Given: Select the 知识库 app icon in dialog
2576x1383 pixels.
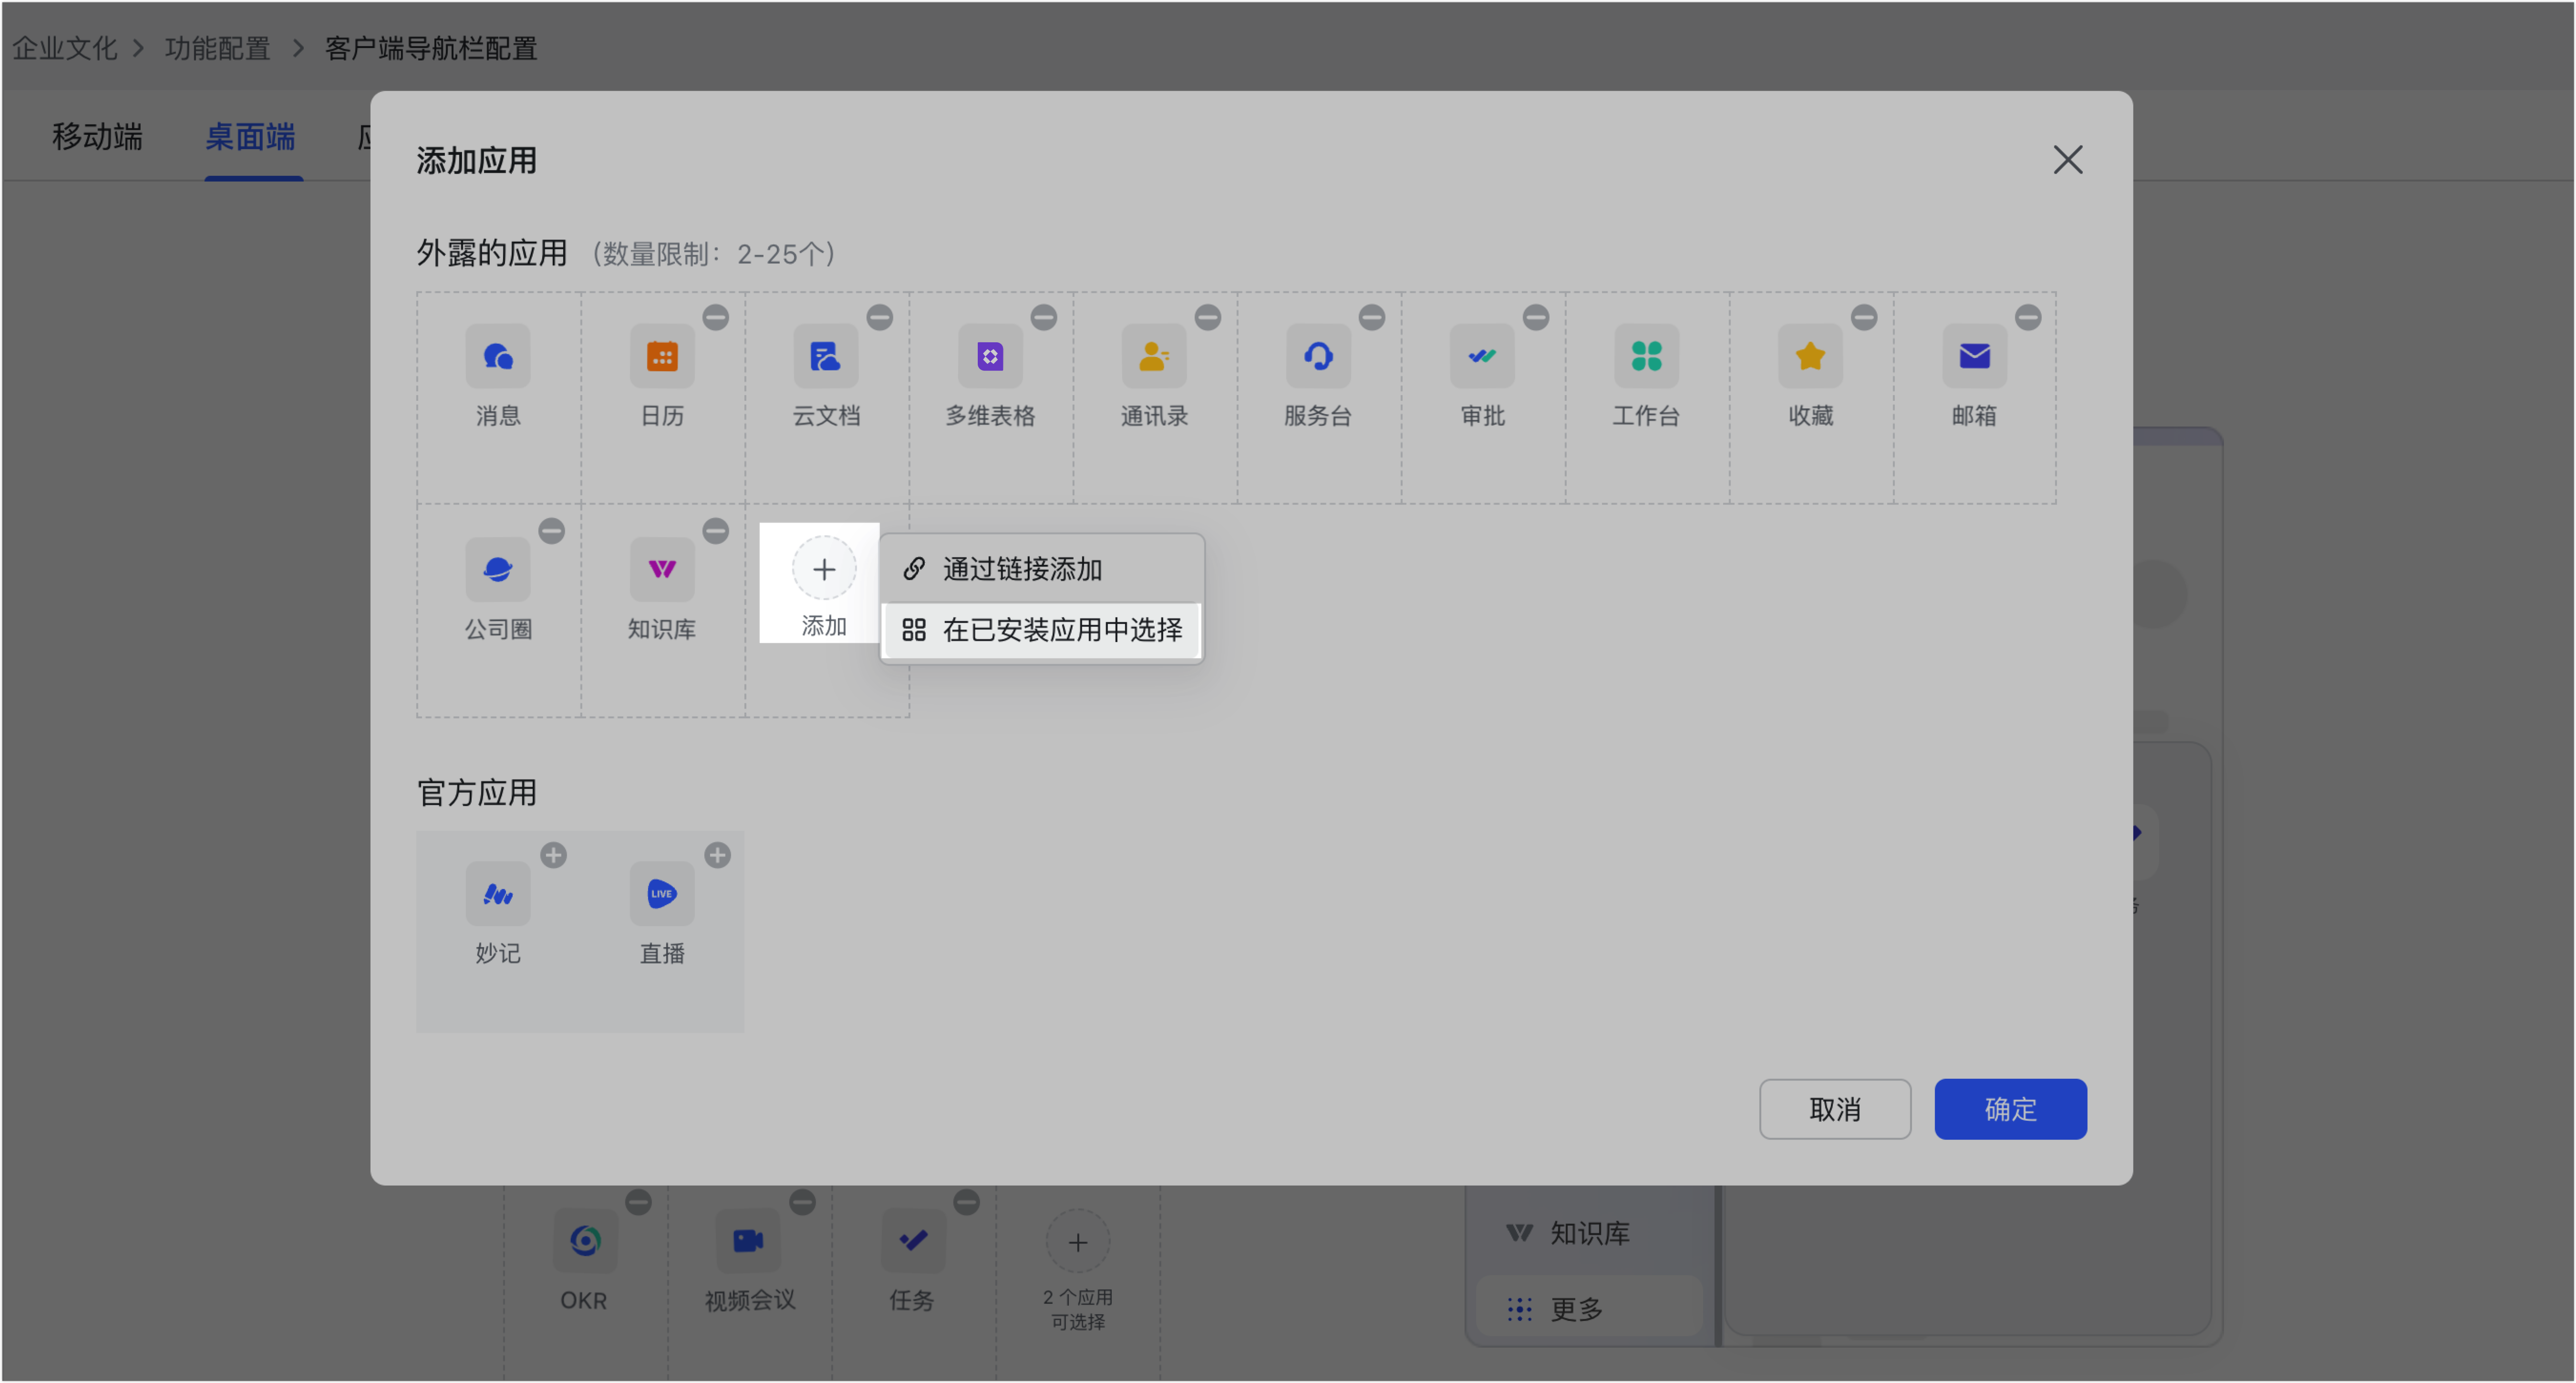Looking at the screenshot, I should tap(662, 570).
